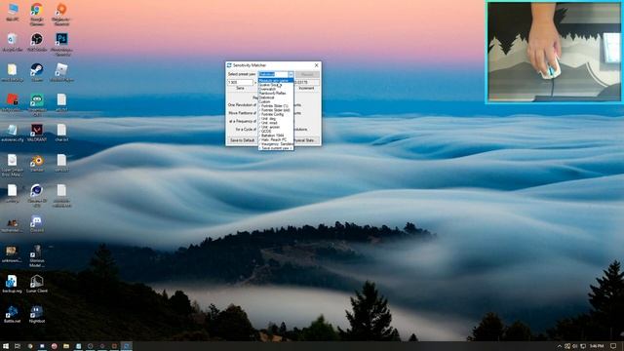Click the clock in the taskbar
The height and width of the screenshot is (351, 624).
[597, 346]
